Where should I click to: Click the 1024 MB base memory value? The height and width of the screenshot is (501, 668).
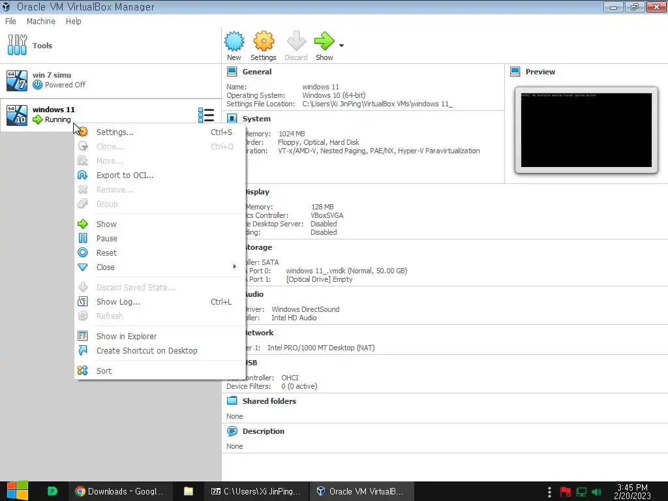[292, 134]
